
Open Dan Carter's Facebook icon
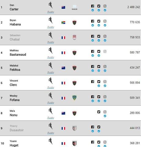point(93,6)
